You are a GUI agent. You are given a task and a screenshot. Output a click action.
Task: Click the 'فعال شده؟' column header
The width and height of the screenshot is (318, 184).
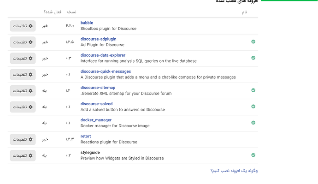coord(53,12)
